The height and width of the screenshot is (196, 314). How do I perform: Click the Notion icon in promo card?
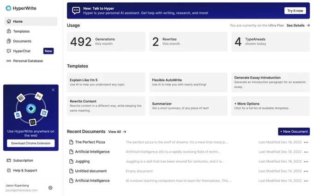21,98
